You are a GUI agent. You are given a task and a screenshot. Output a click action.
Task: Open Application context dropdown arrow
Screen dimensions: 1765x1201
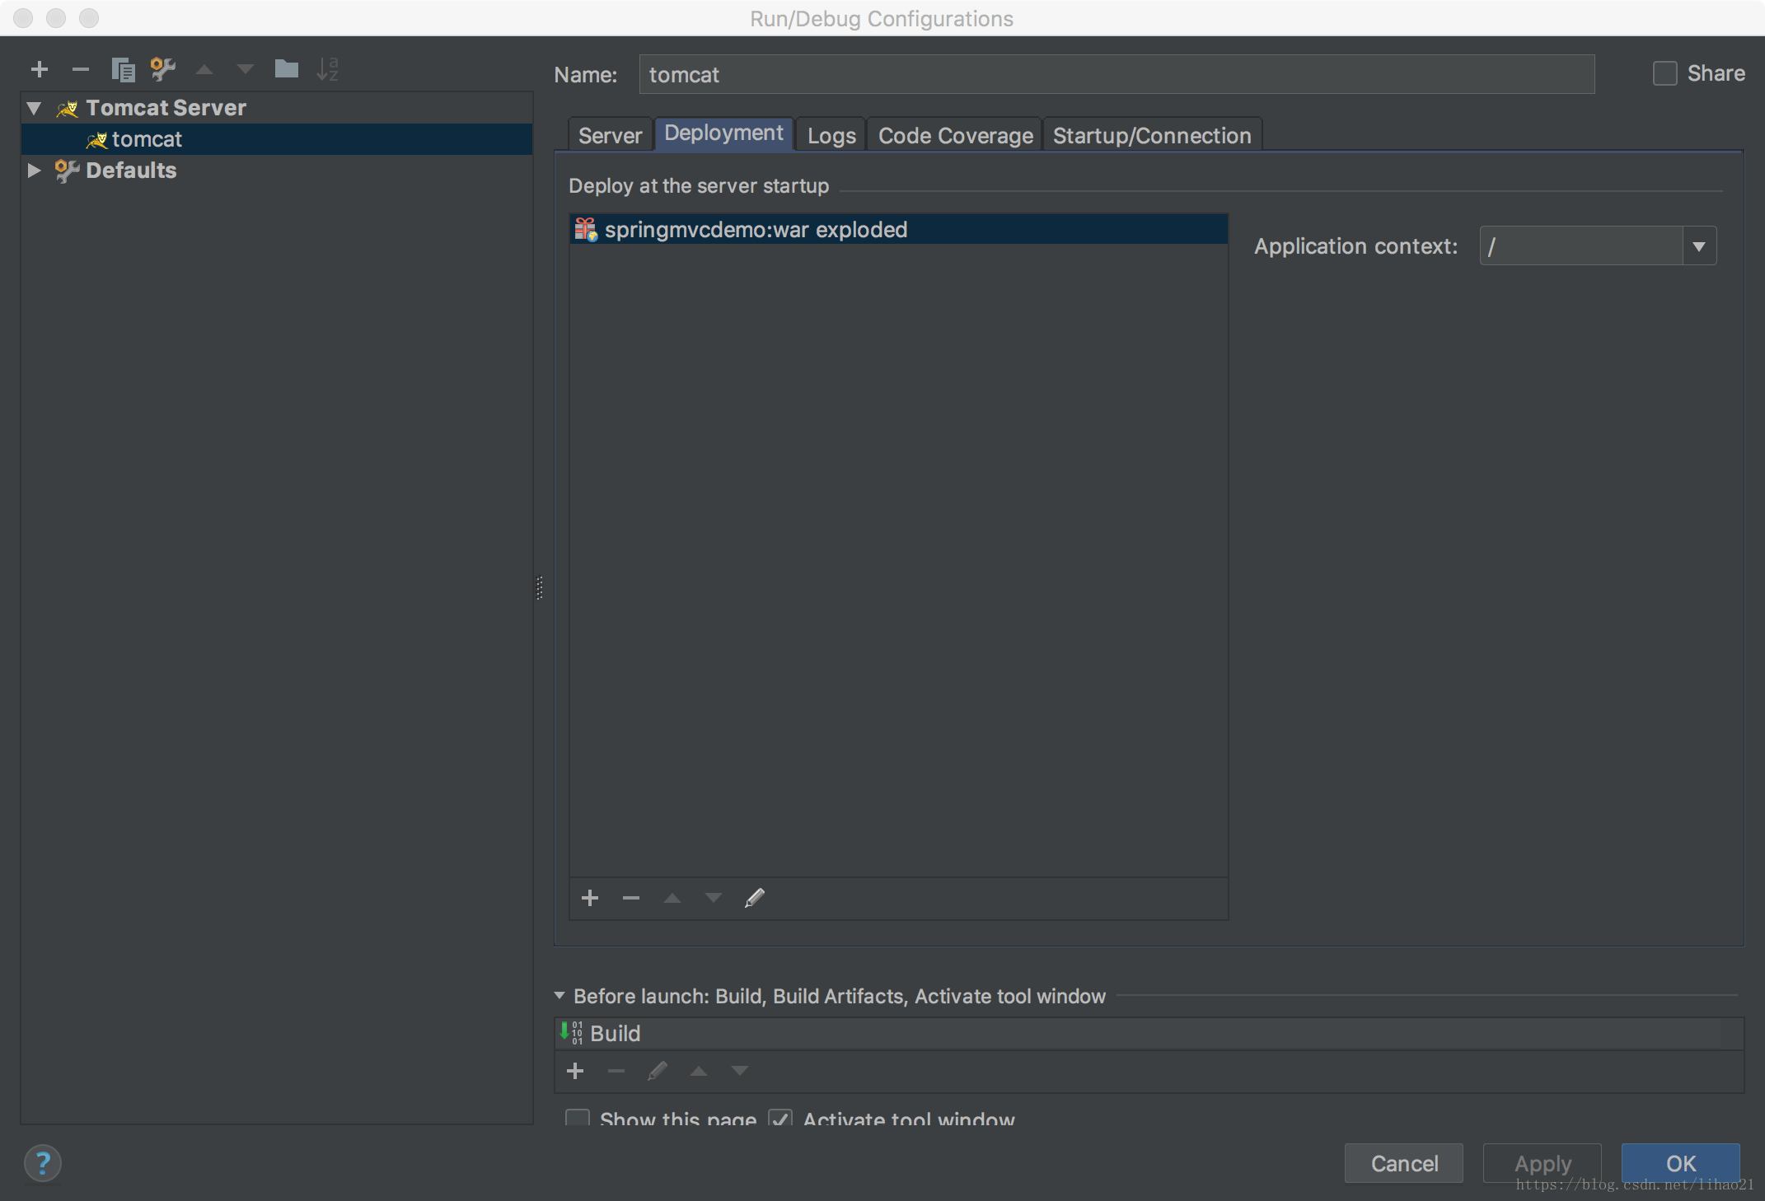tap(1699, 246)
